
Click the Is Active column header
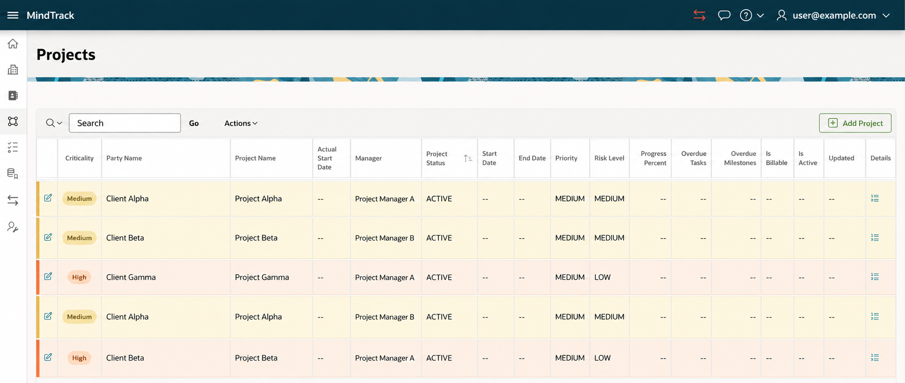tap(808, 158)
